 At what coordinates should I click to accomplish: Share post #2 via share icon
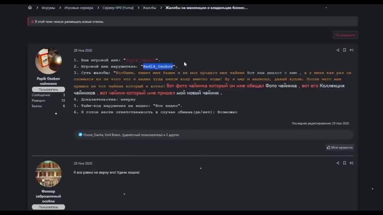click(x=338, y=163)
